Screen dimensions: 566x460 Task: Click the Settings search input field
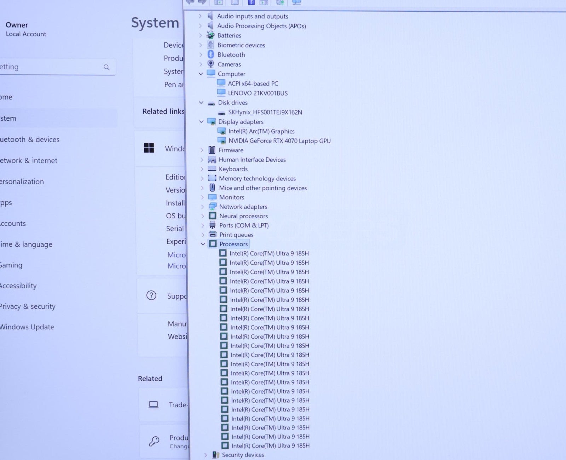point(50,67)
